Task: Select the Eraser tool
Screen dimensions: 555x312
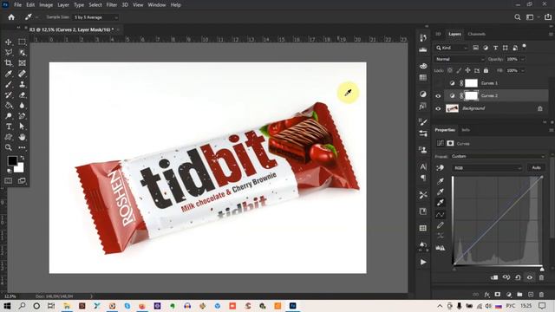Action: point(22,94)
